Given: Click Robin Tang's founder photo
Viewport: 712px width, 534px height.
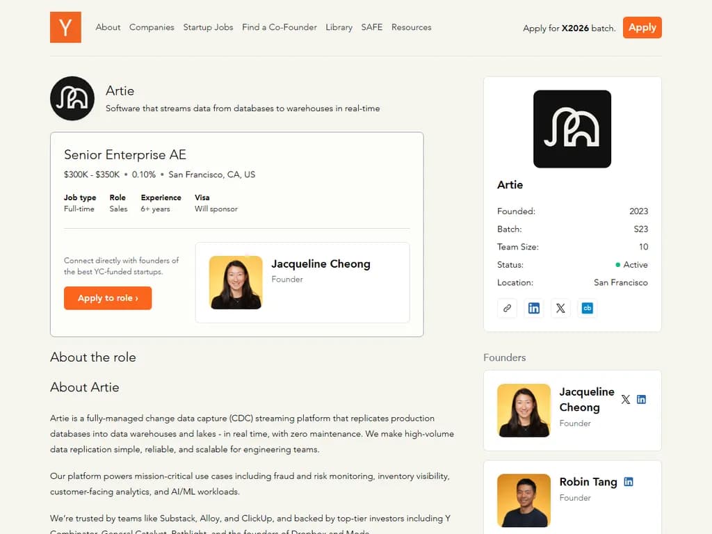Looking at the screenshot, I should coord(524,501).
